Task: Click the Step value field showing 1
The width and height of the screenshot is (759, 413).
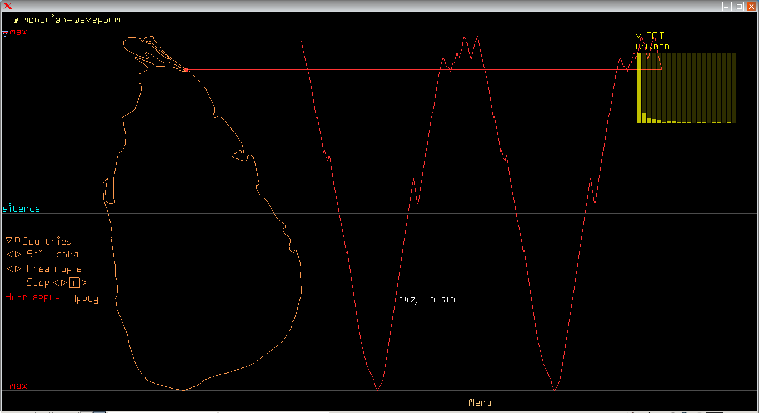Action: pos(74,282)
